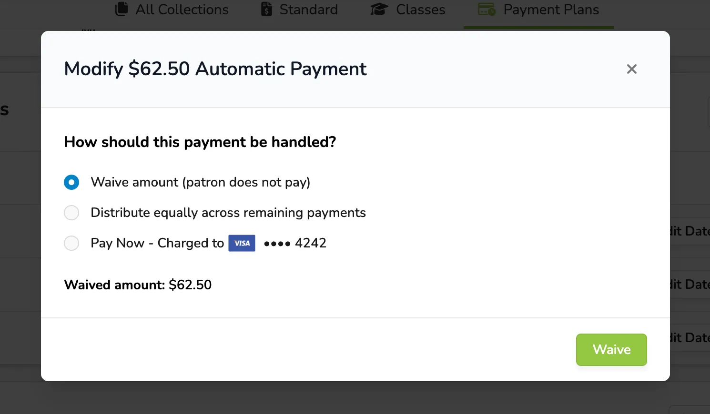This screenshot has width=710, height=414.
Task: Open the All Collections tab
Action: 172,10
